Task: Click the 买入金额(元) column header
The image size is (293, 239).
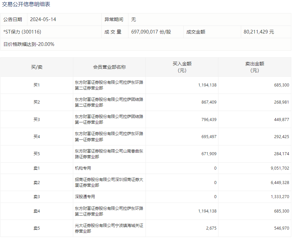Action: [x=182, y=67]
